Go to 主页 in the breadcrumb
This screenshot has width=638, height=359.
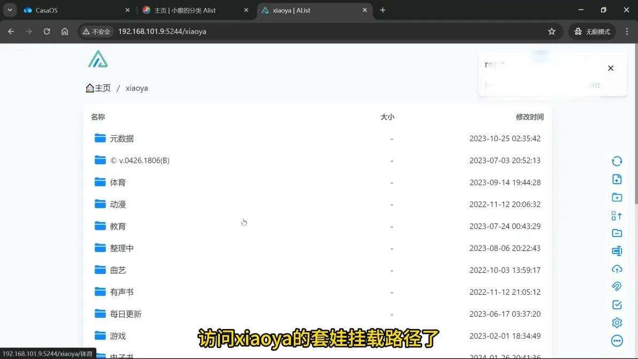pyautogui.click(x=98, y=88)
